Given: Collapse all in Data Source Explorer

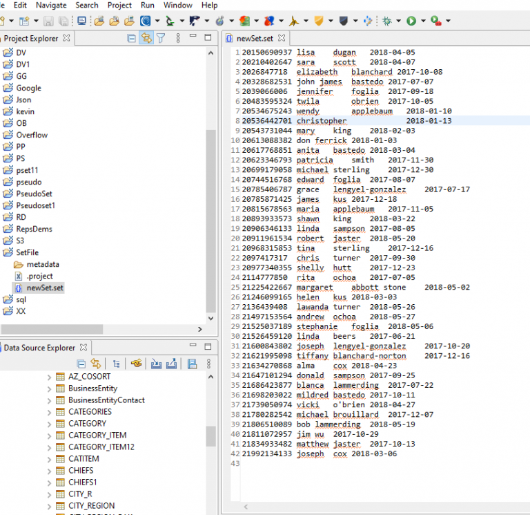Looking at the screenshot, I should pyautogui.click(x=81, y=364).
